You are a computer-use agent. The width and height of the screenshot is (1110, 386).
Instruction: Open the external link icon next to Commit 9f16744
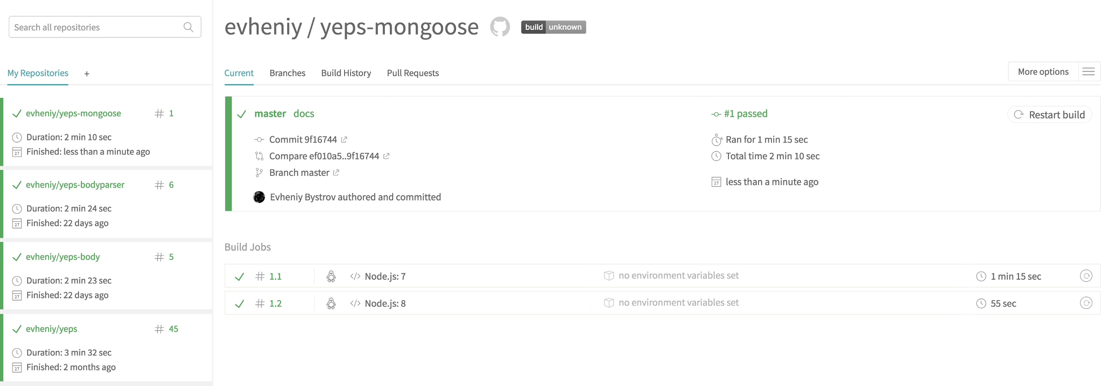pos(344,139)
